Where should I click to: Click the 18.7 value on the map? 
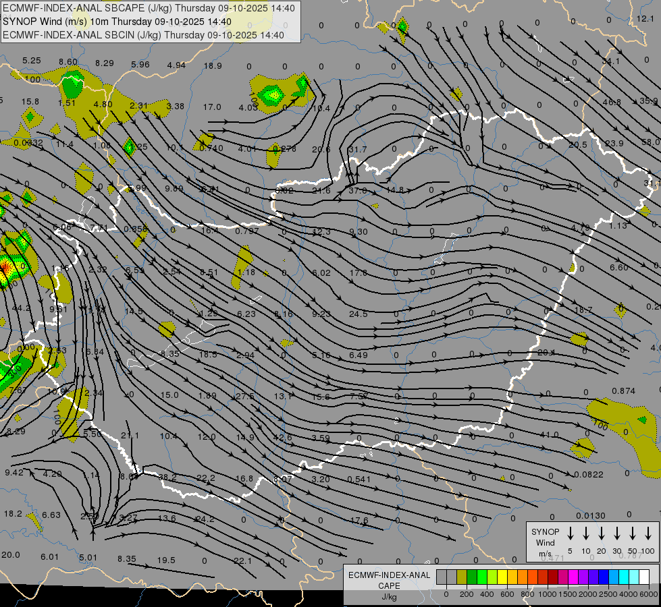(583, 310)
